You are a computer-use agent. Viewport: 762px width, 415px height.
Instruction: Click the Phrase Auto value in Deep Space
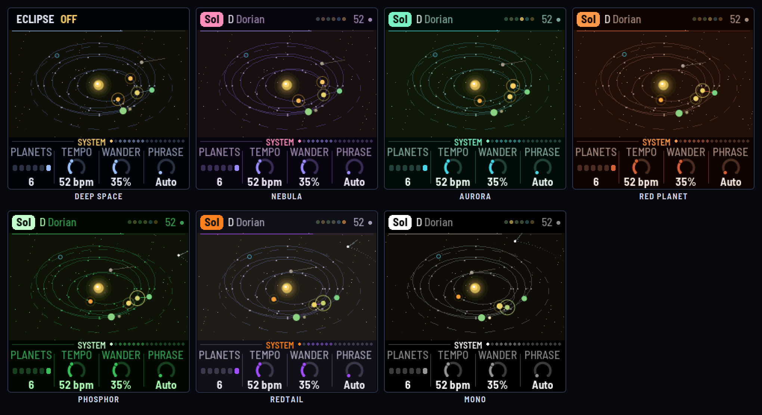click(166, 182)
